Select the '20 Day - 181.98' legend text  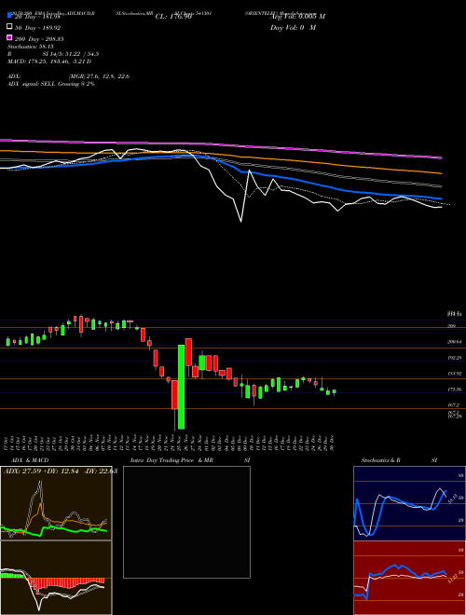(x=36, y=17)
